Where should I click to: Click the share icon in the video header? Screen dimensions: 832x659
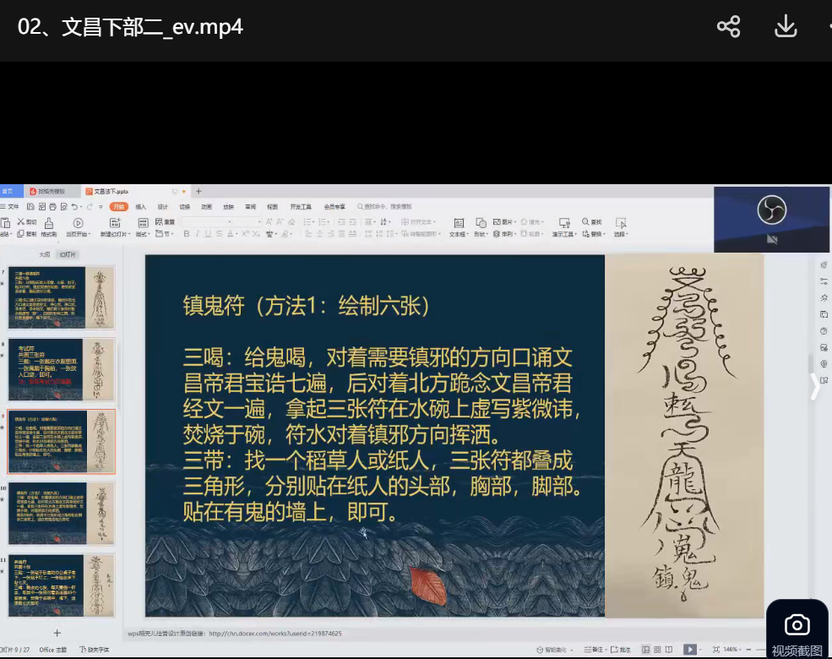click(728, 27)
